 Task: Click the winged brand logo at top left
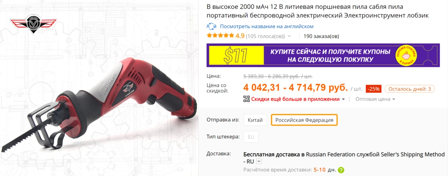pyautogui.click(x=31, y=24)
